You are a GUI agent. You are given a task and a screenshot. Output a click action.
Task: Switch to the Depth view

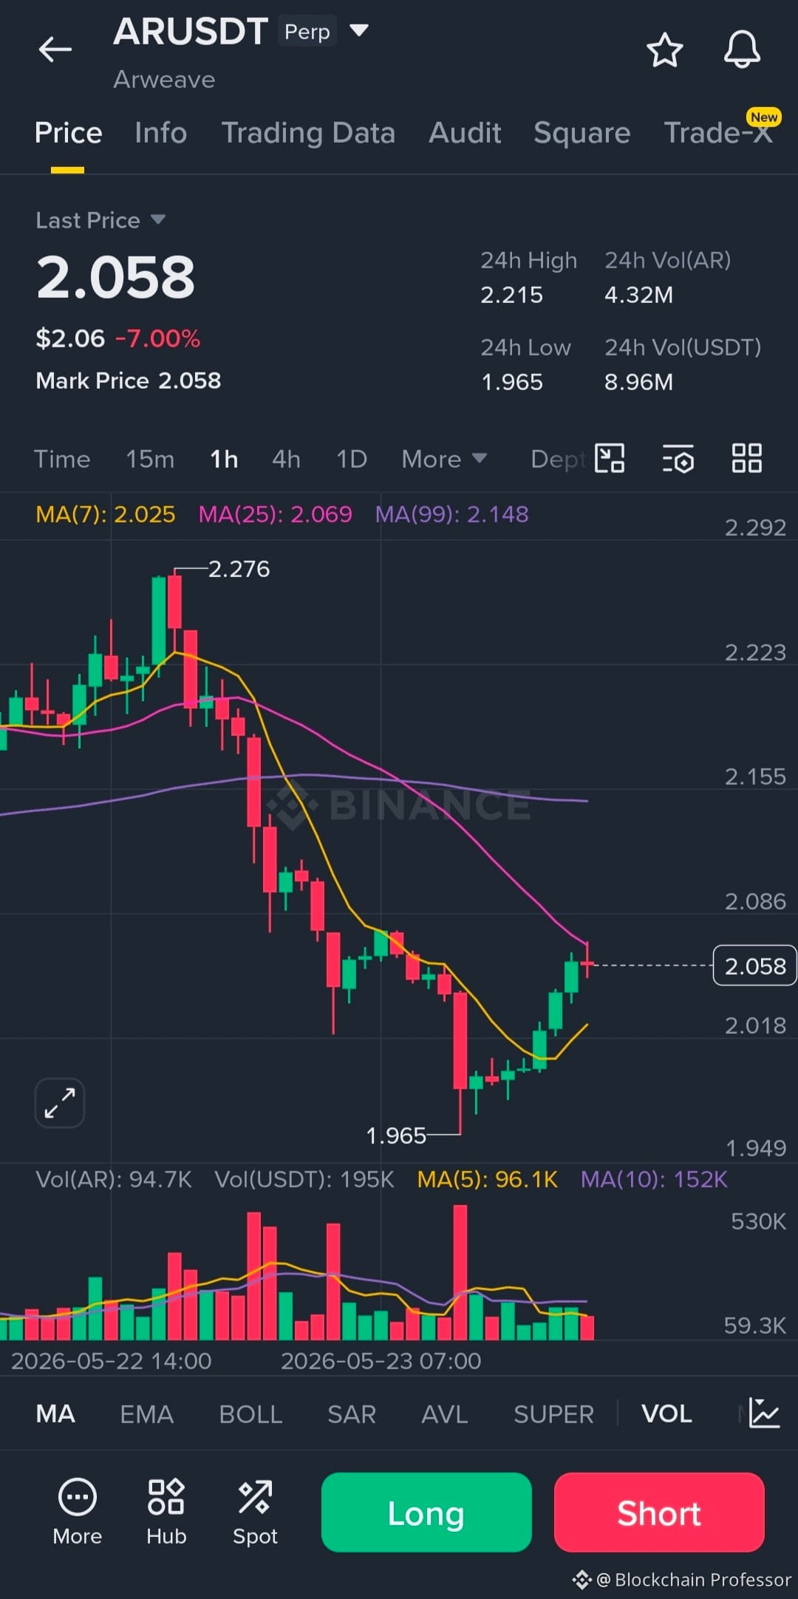click(558, 459)
